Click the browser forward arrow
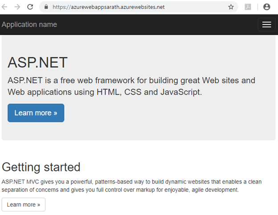 click(x=17, y=7)
